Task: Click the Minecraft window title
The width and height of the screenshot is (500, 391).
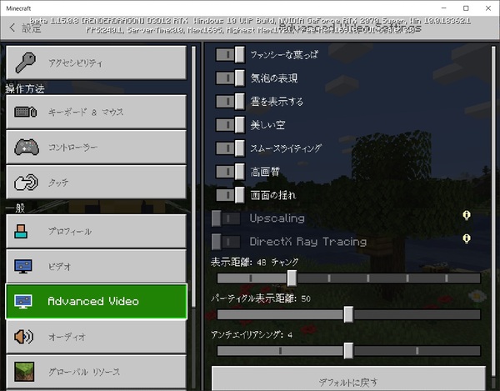Action: click(18, 8)
